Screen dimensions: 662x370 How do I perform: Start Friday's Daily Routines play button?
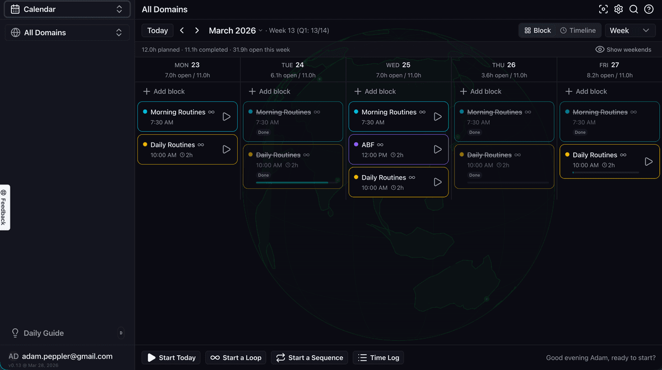click(x=649, y=161)
